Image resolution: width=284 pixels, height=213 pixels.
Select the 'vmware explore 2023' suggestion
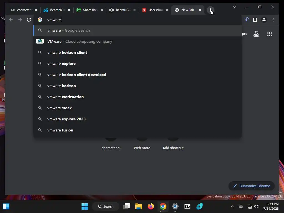point(138,119)
